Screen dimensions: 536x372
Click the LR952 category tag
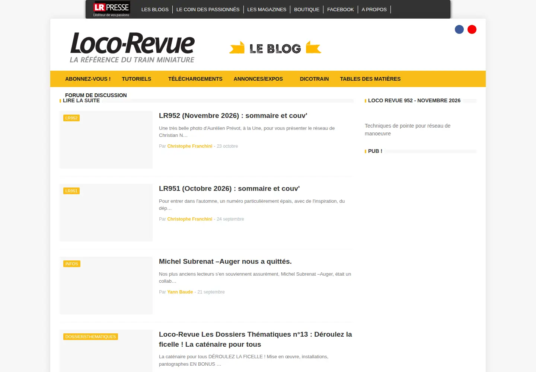coord(71,118)
